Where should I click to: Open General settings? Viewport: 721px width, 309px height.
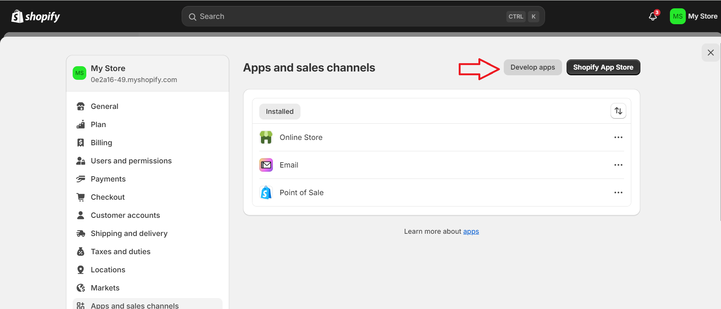[x=148, y=106]
